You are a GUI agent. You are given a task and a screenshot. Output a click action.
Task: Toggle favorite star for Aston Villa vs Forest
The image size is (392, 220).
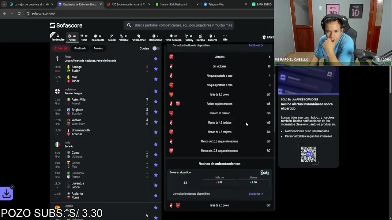tap(156, 101)
